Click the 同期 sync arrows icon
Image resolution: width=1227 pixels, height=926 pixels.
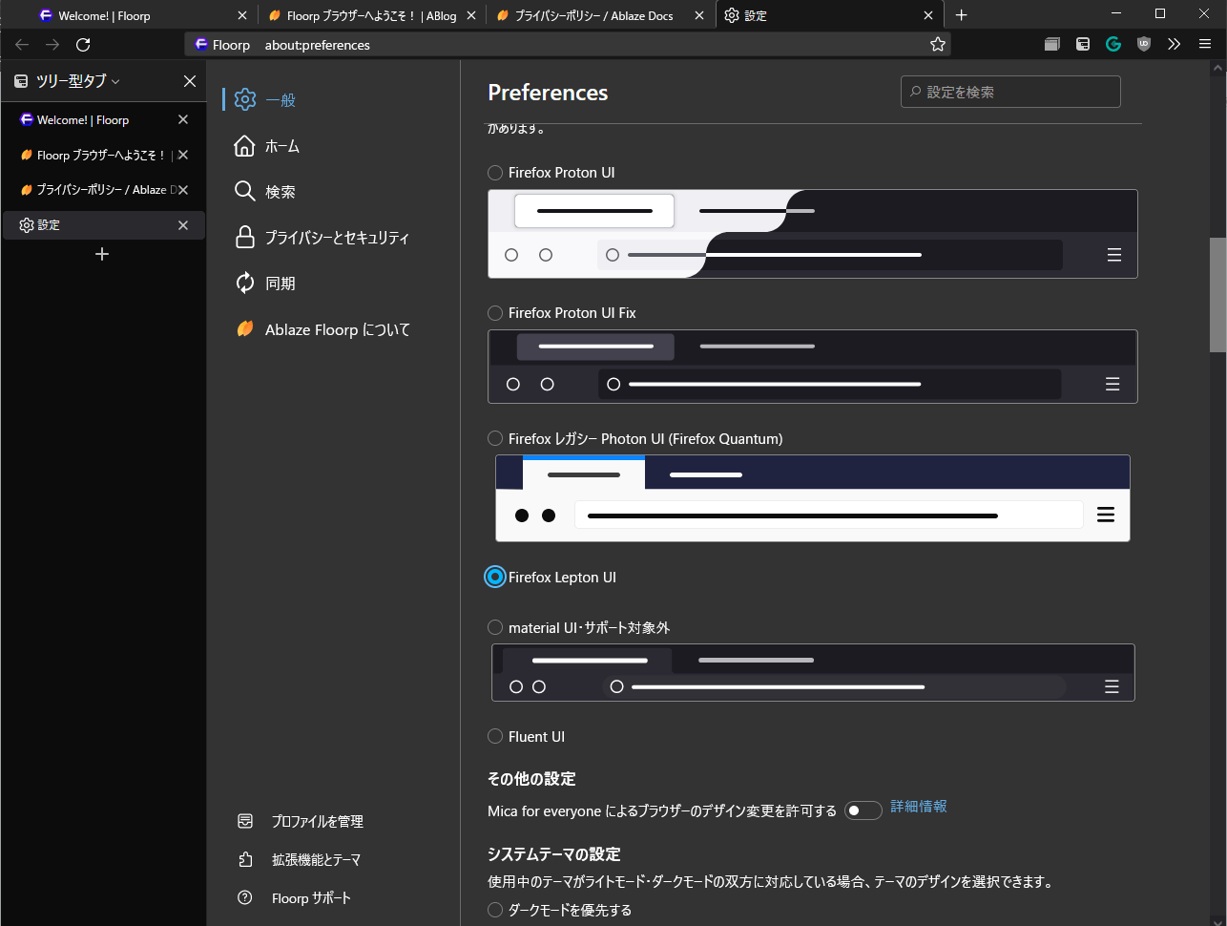245,284
